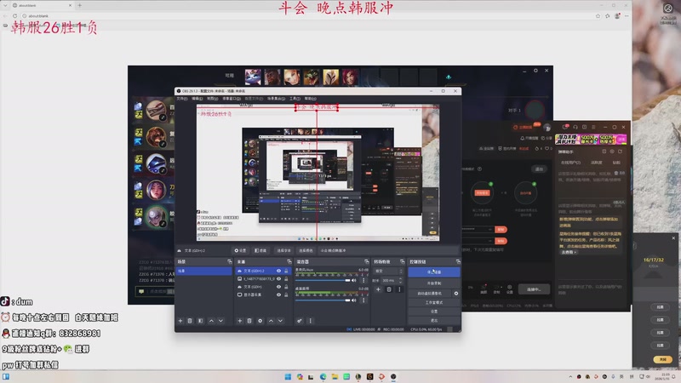This screenshot has height=383, width=681.
Task: Open virtual camera settings gear icon
Action: [x=456, y=292]
